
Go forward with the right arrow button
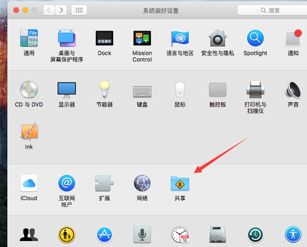click(x=61, y=10)
